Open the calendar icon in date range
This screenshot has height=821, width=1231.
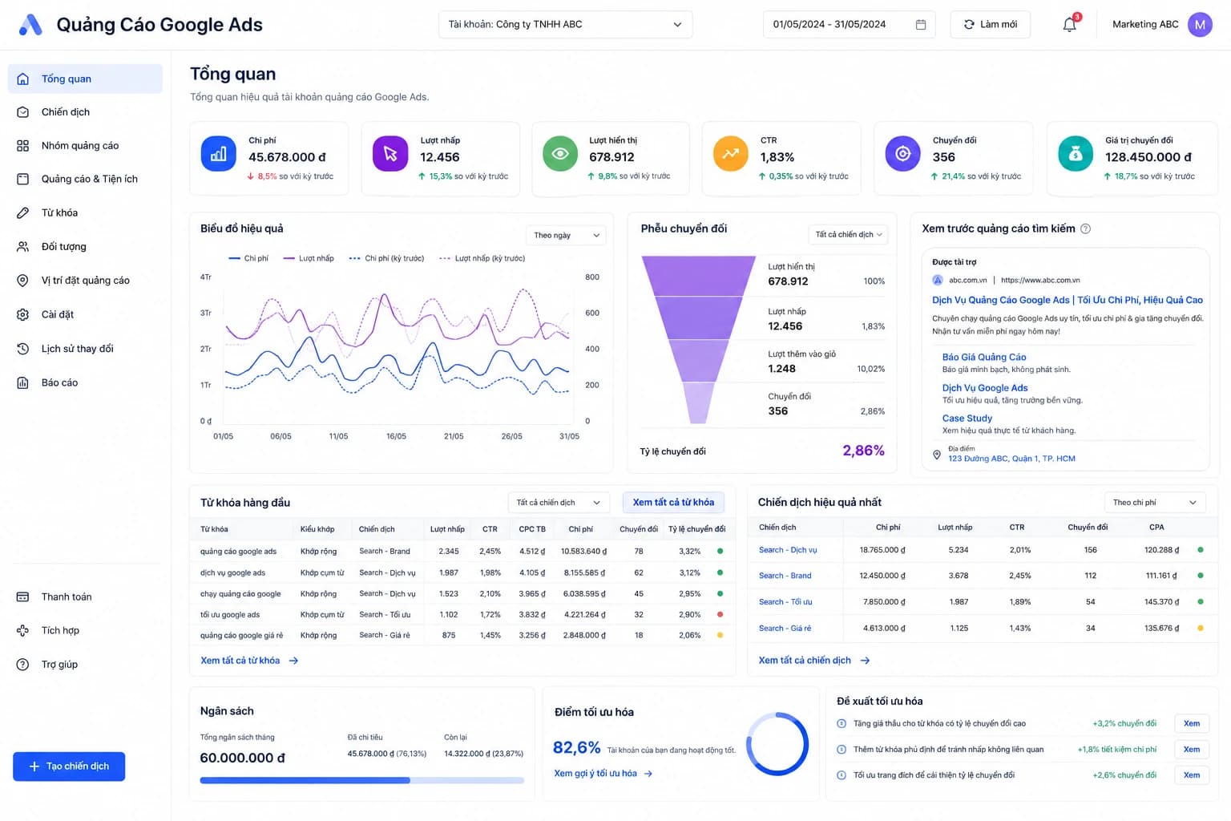click(x=921, y=25)
